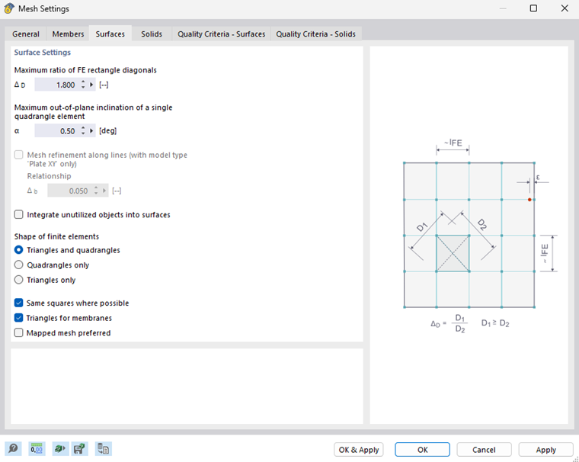
Task: Click the units and decimal places icon
Action: pos(37,449)
